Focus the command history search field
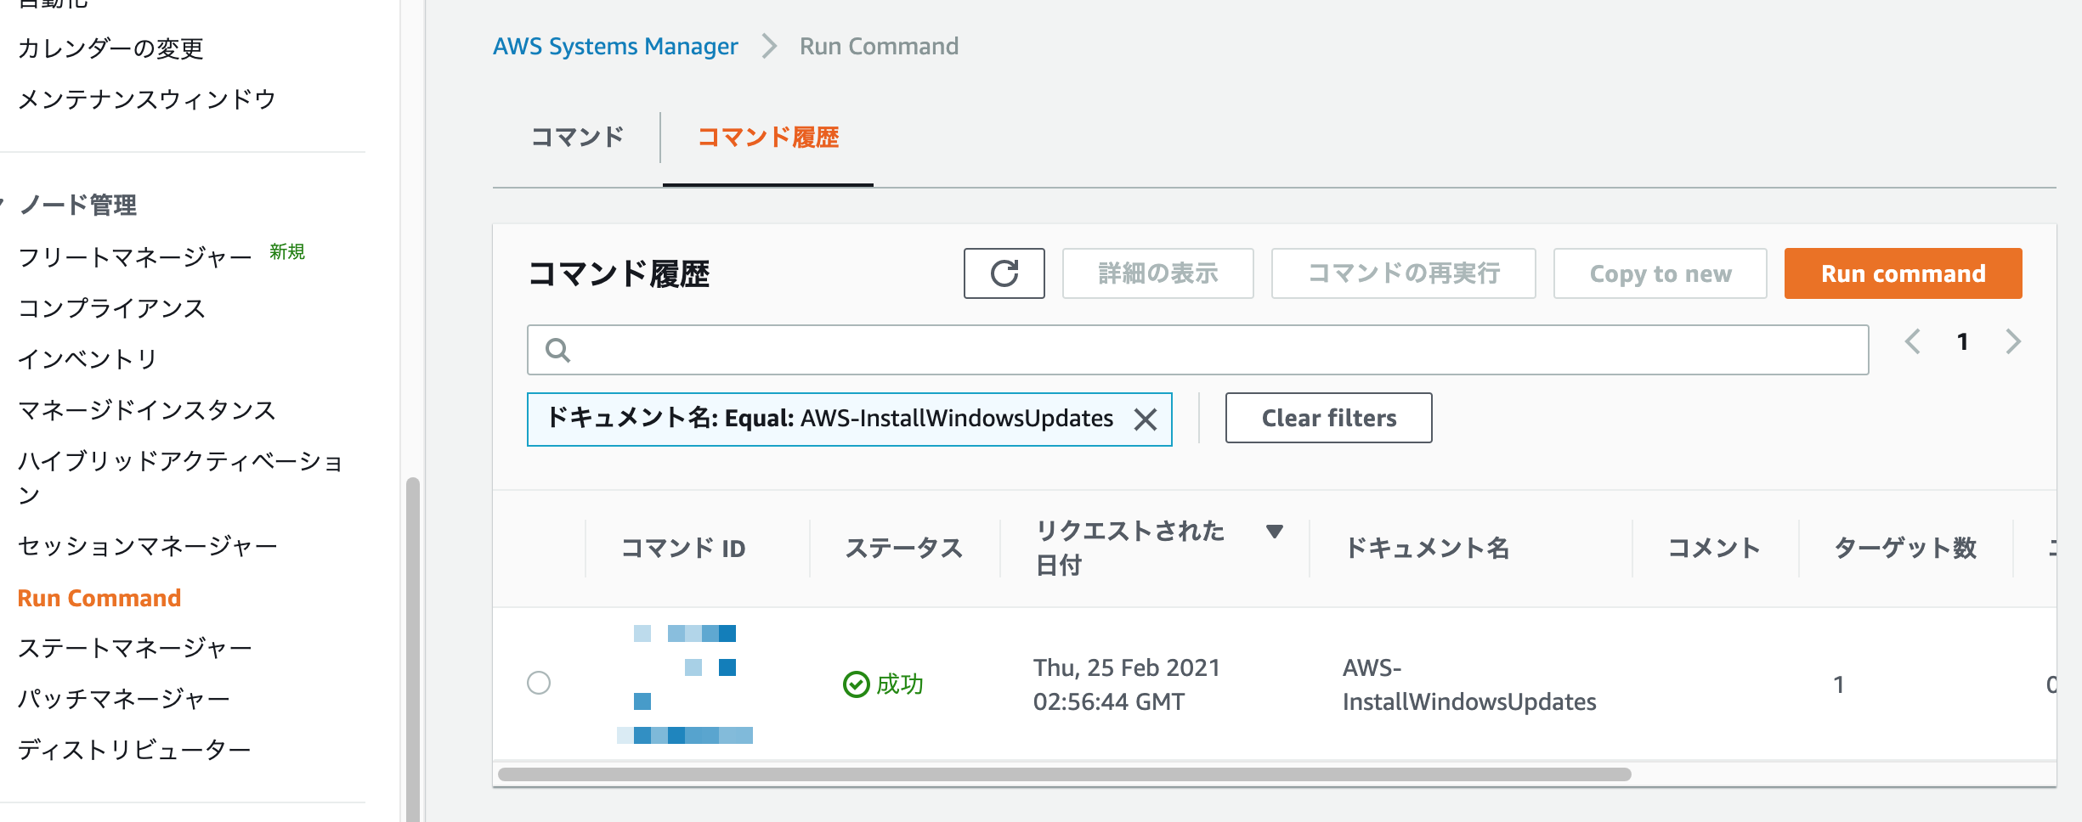 pos(1197,350)
